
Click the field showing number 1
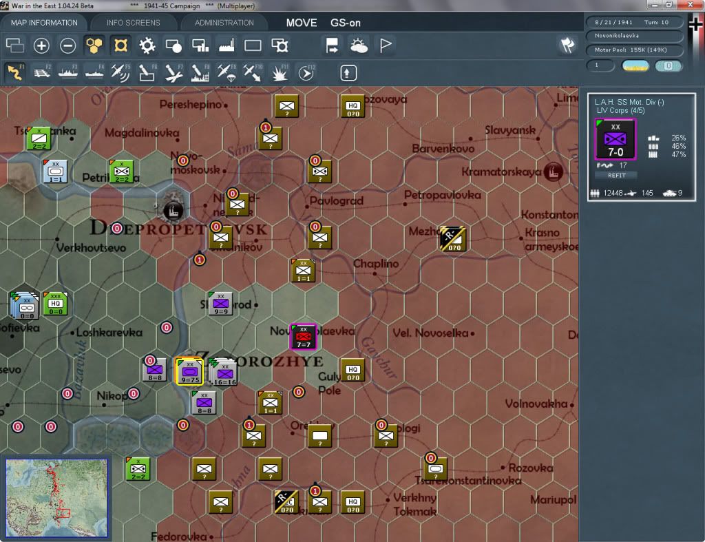click(x=600, y=65)
